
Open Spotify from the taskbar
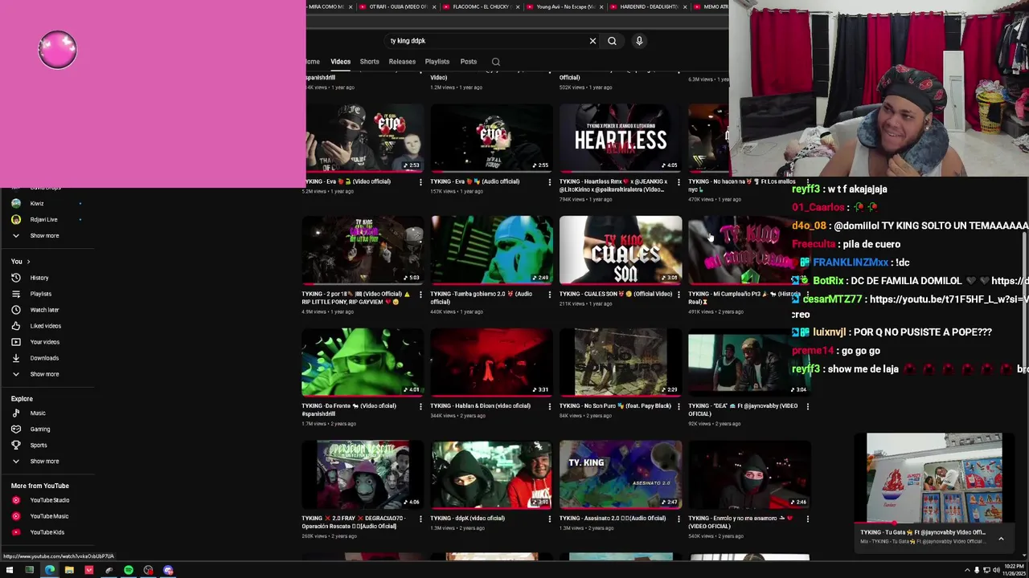click(x=129, y=571)
